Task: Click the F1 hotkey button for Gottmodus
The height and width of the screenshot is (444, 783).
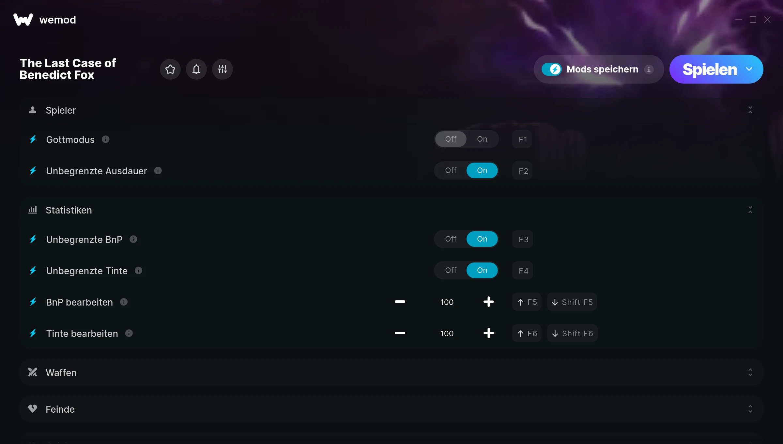Action: pyautogui.click(x=522, y=139)
